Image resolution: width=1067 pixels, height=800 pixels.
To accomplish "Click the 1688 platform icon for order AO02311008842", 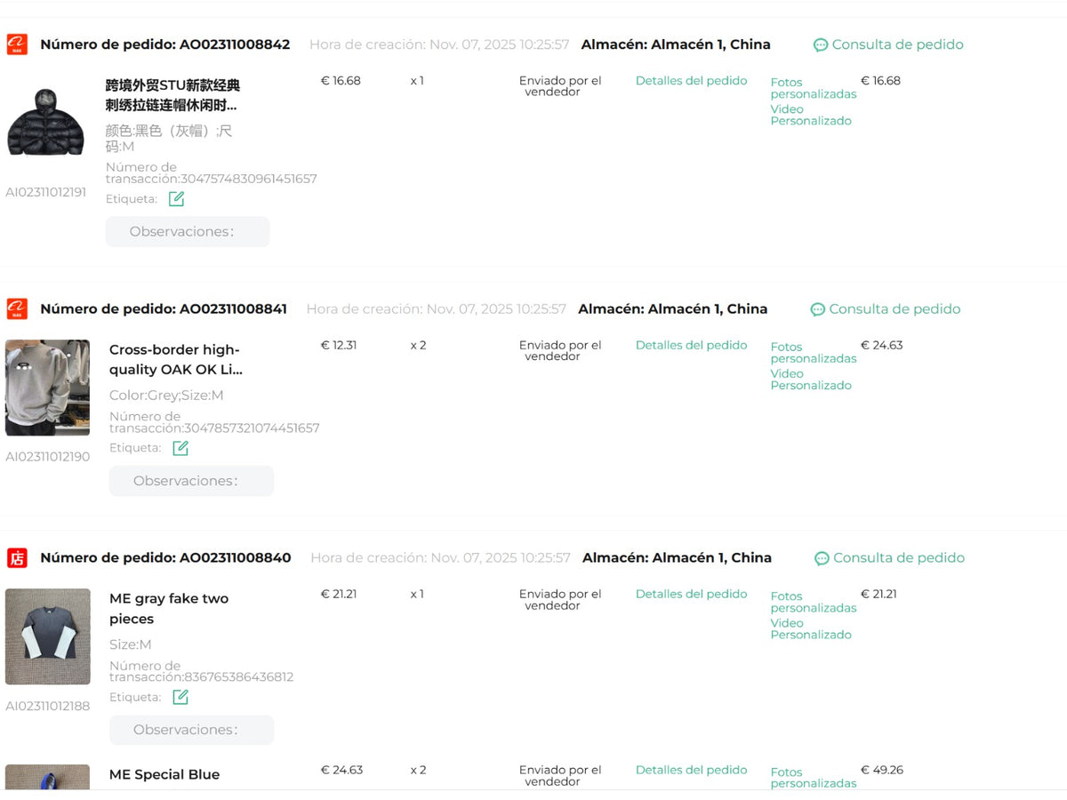I will [17, 44].
